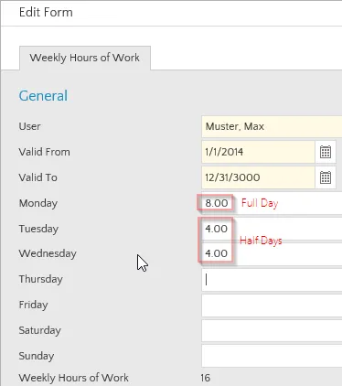Open the Valid To calendar picker
The height and width of the screenshot is (386, 342).
(326, 177)
